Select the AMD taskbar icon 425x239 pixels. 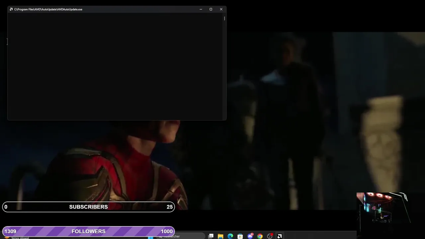coord(280,236)
